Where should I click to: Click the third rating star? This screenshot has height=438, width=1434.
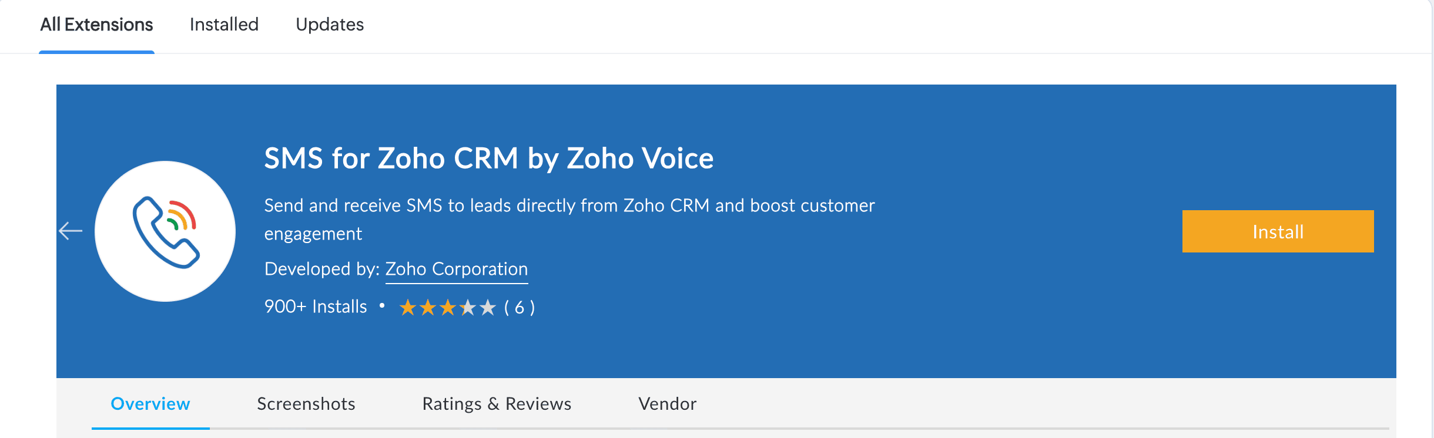pos(448,307)
